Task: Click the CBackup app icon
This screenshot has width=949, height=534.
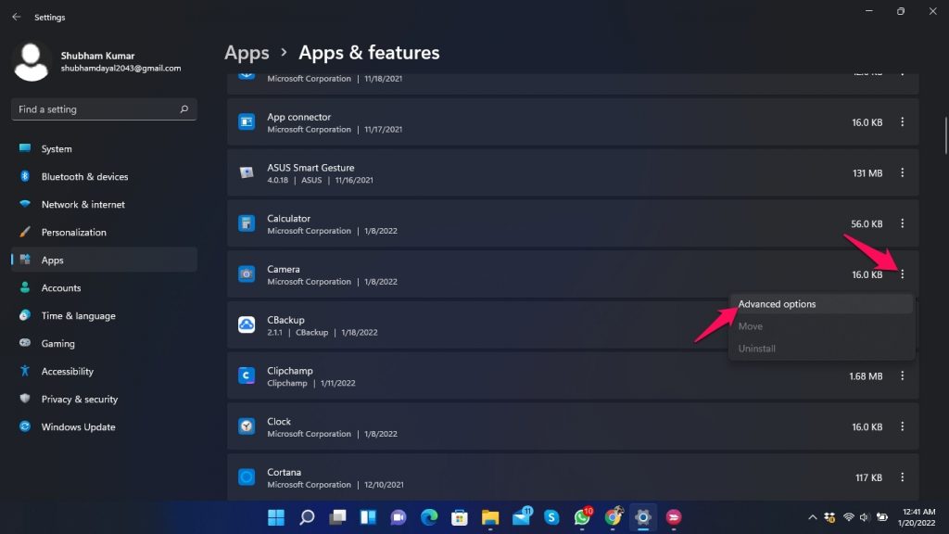Action: (247, 324)
